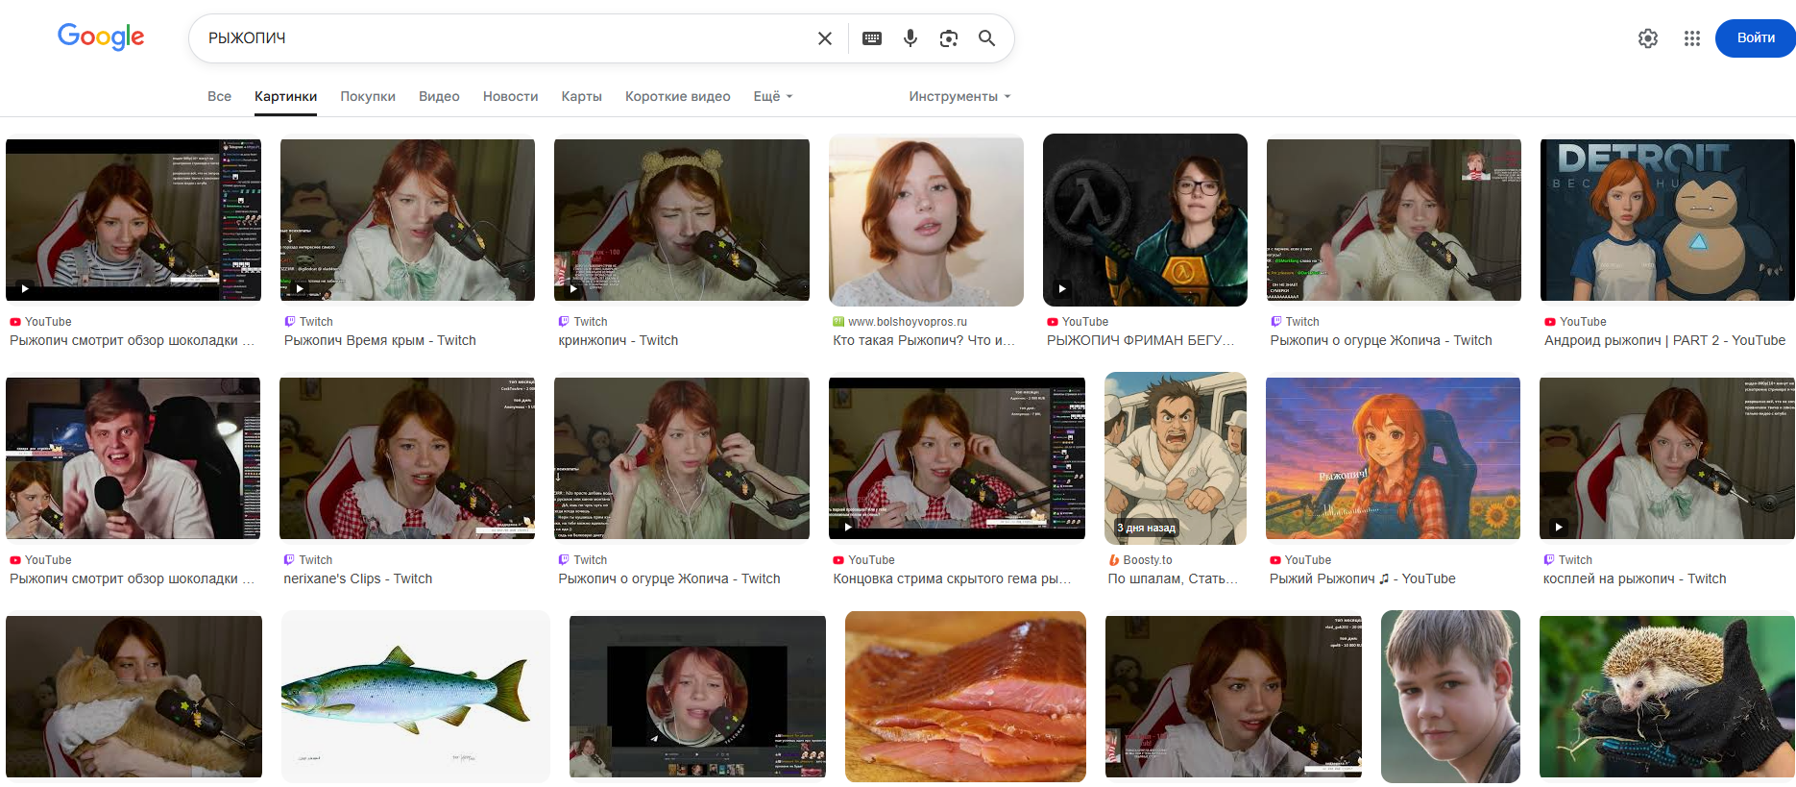Image resolution: width=1796 pixels, height=787 pixels.
Task: Open the on-screen keyboard input tool
Action: 872,38
